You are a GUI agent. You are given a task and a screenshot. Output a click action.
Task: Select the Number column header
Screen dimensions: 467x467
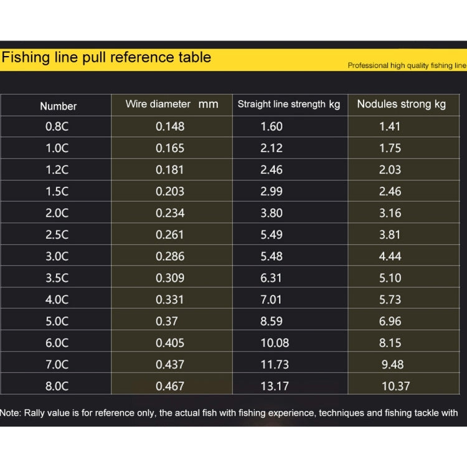pyautogui.click(x=59, y=106)
